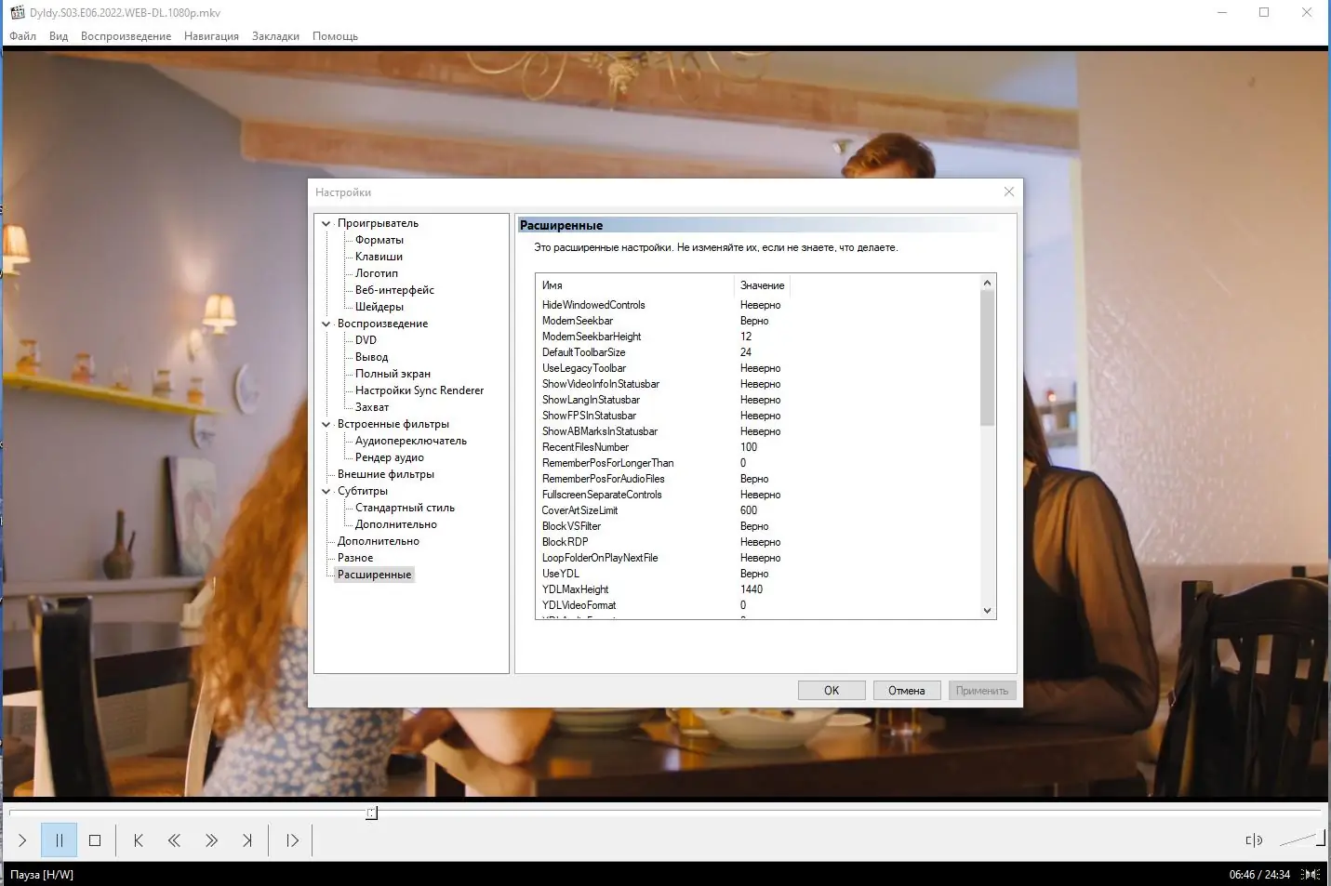Image resolution: width=1331 pixels, height=886 pixels.
Task: Select the ModernSeekbarHeight setting row
Action: [758, 337]
